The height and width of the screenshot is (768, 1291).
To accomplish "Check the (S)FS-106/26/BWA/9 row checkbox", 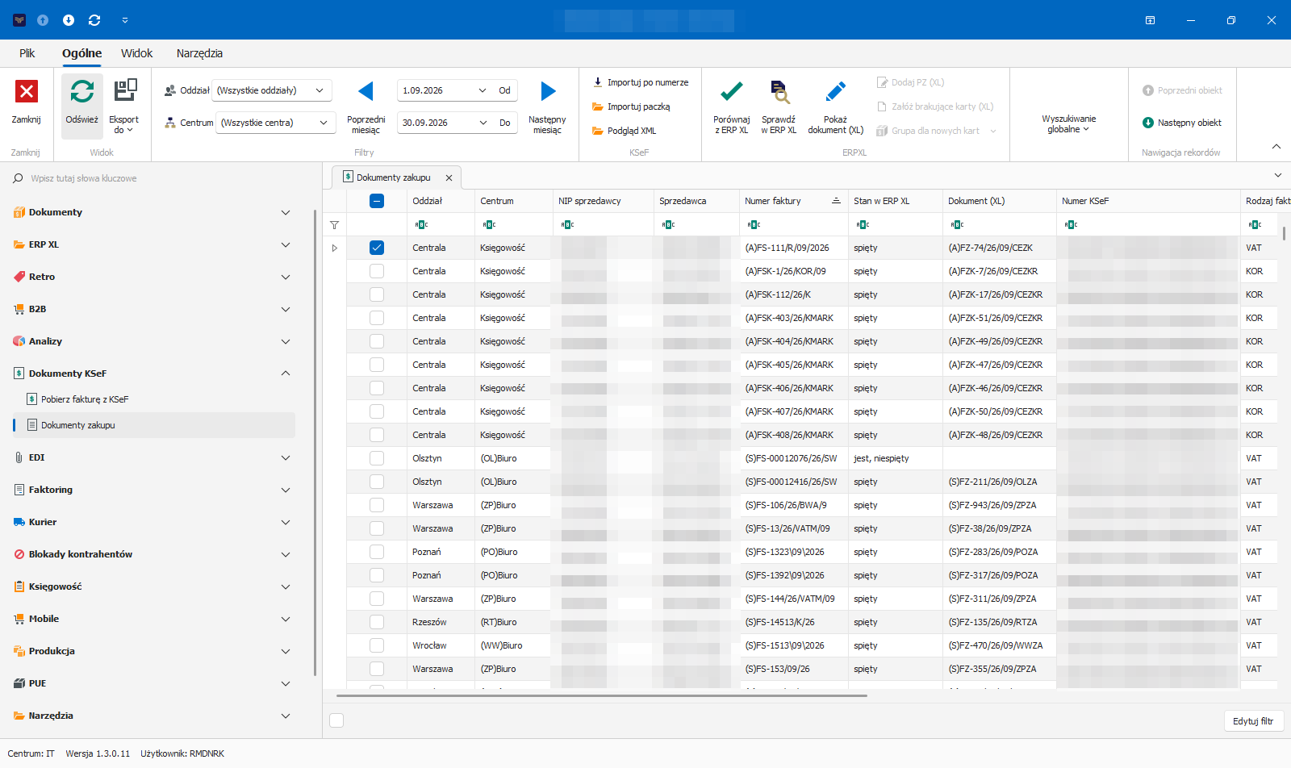I will 377,505.
